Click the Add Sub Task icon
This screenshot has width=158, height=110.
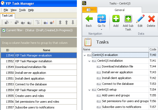(128, 19)
